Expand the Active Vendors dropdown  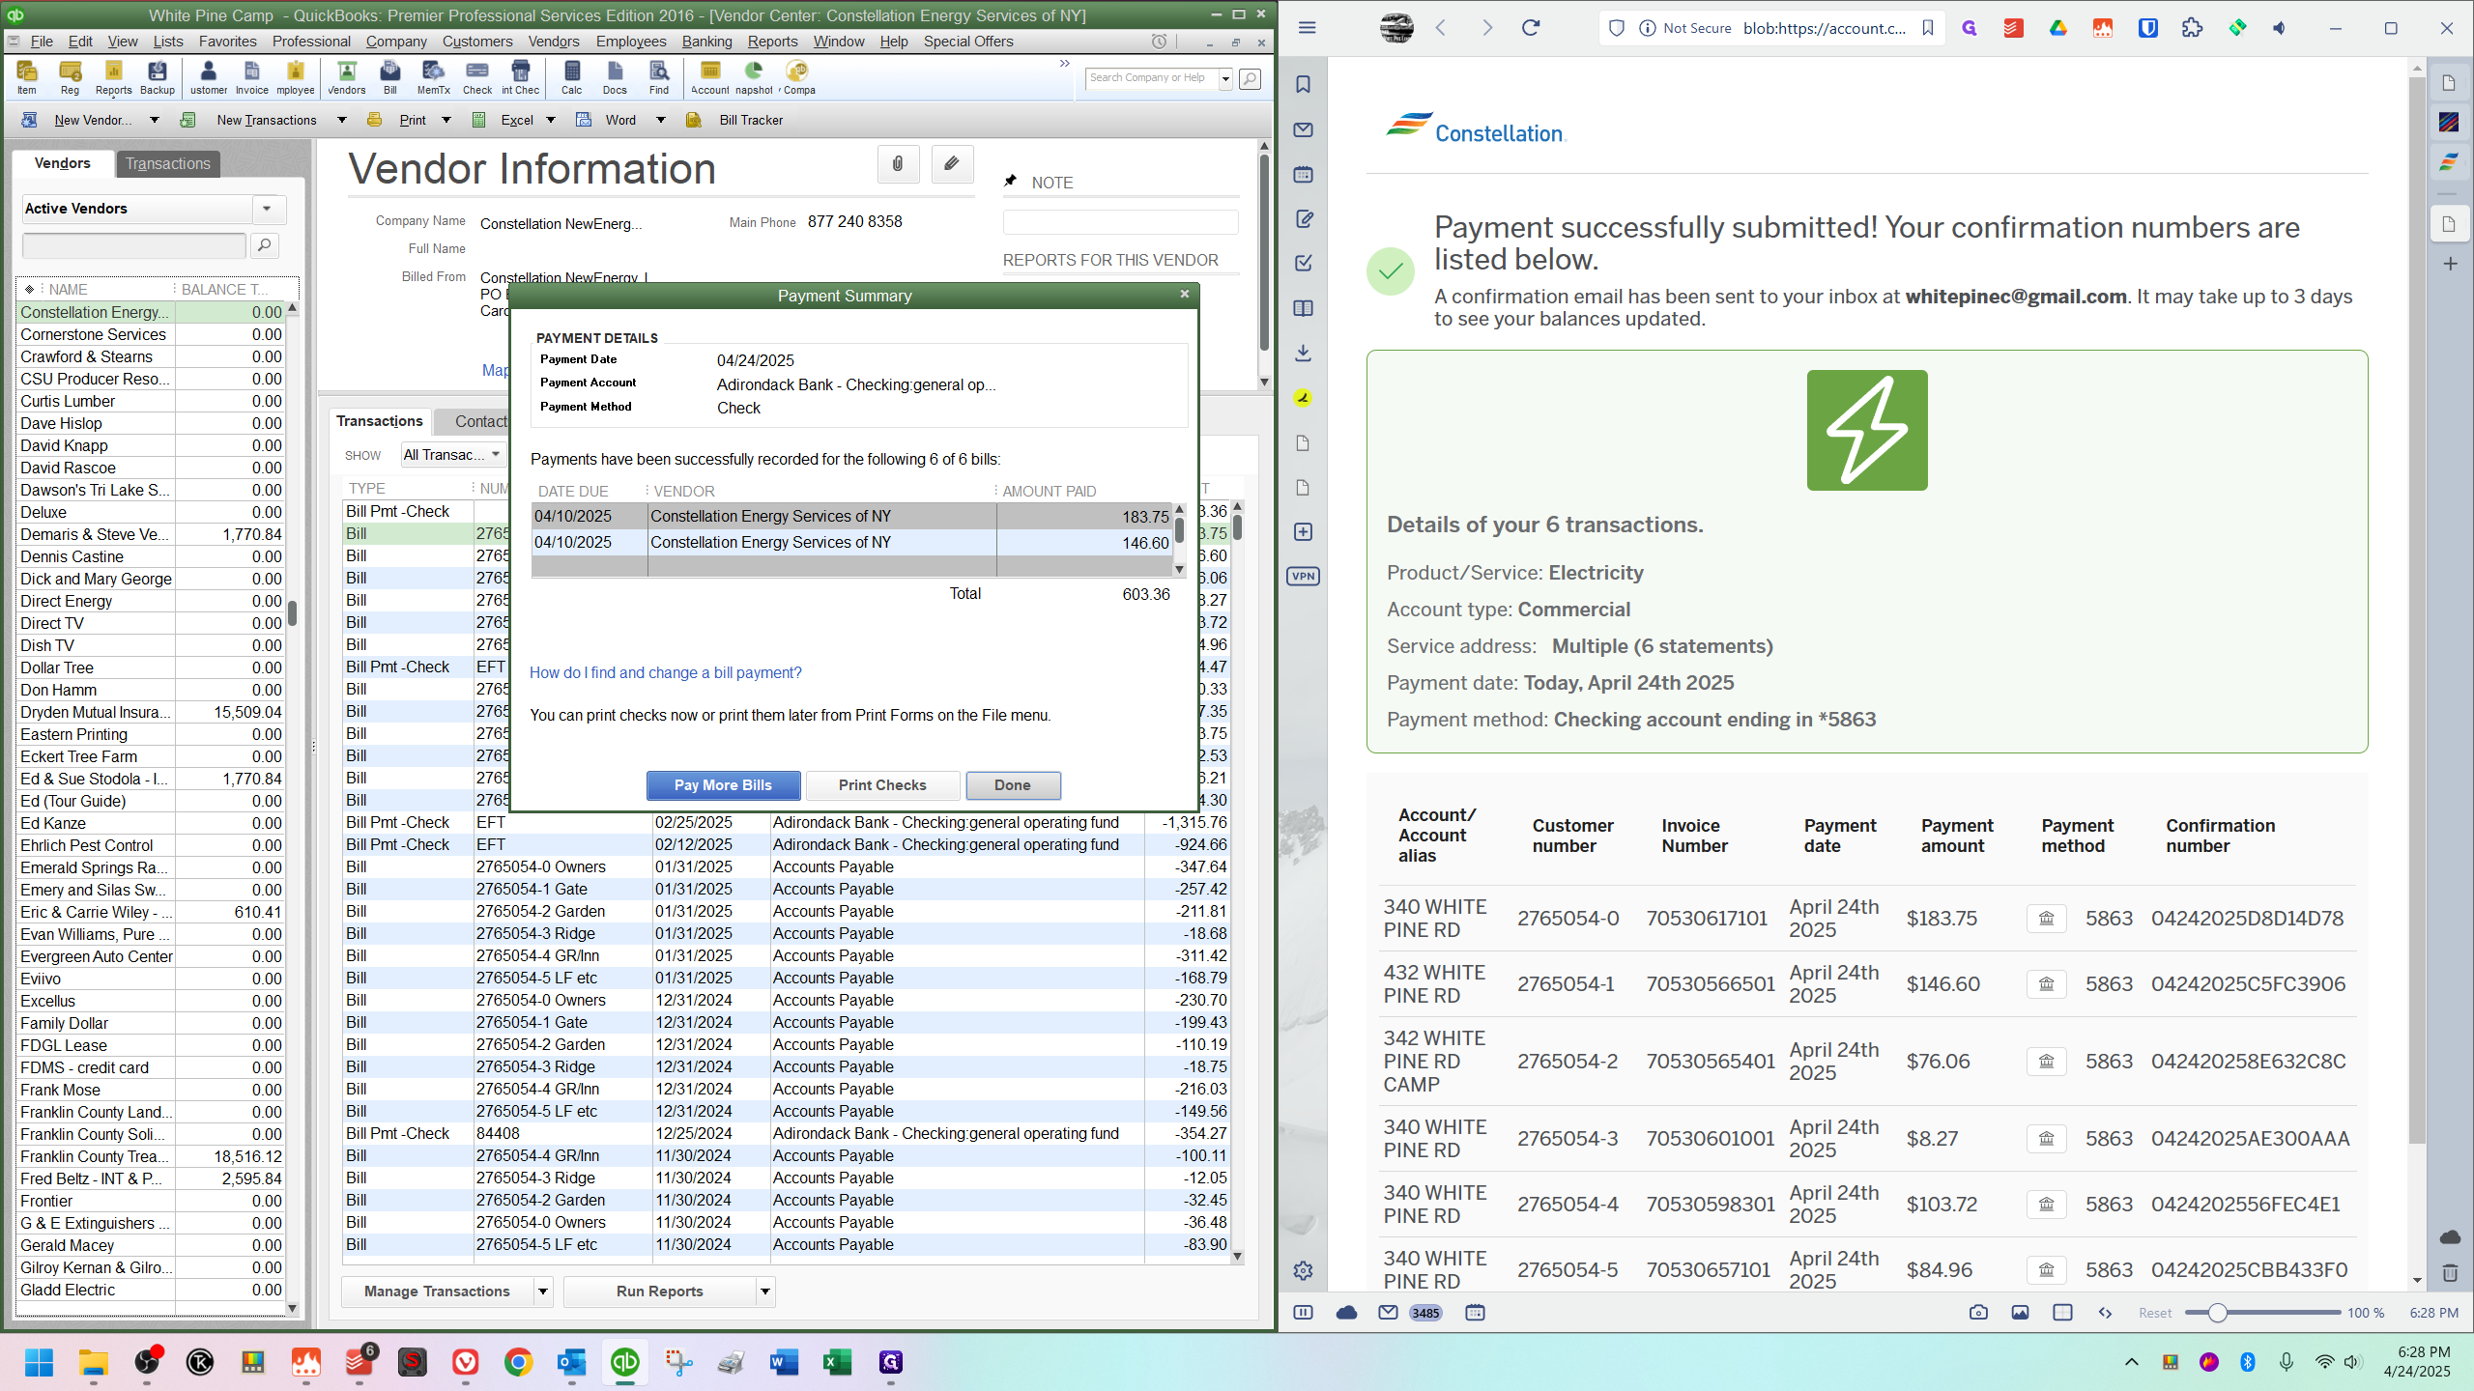tap(268, 209)
